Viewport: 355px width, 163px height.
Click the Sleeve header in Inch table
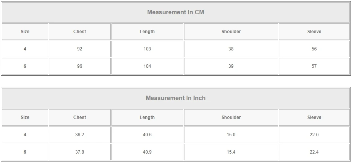tap(314, 117)
